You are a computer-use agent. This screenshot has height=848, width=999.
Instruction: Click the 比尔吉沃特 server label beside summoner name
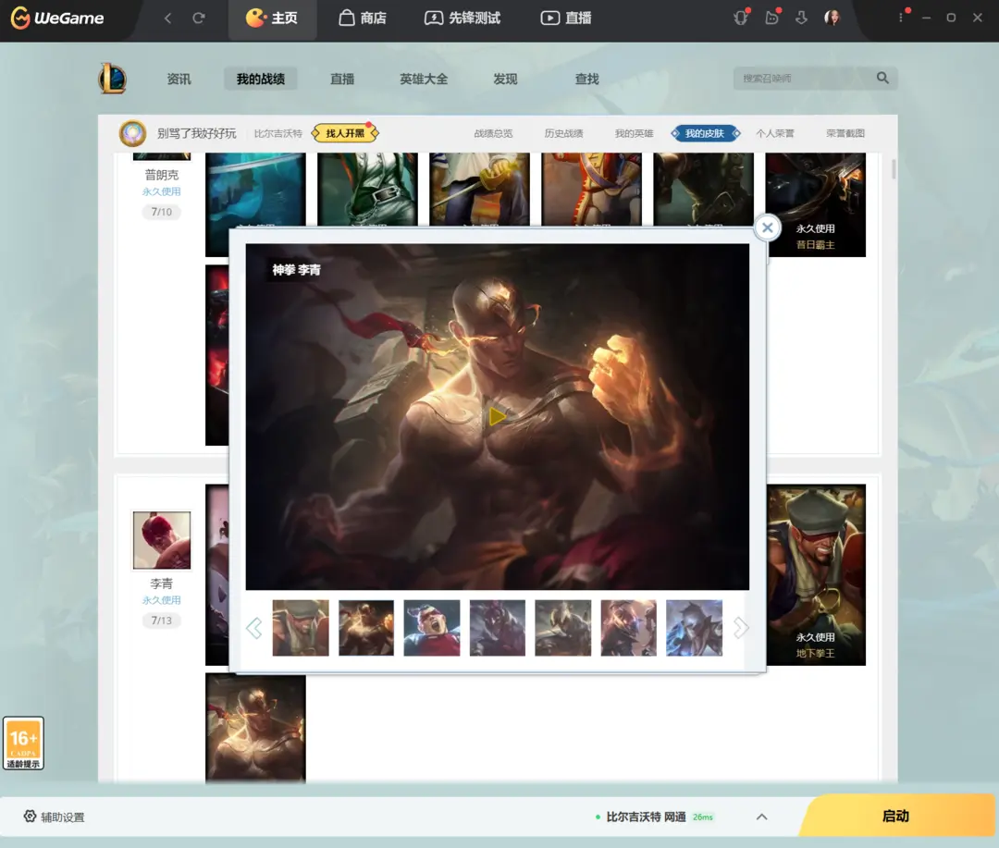278,133
